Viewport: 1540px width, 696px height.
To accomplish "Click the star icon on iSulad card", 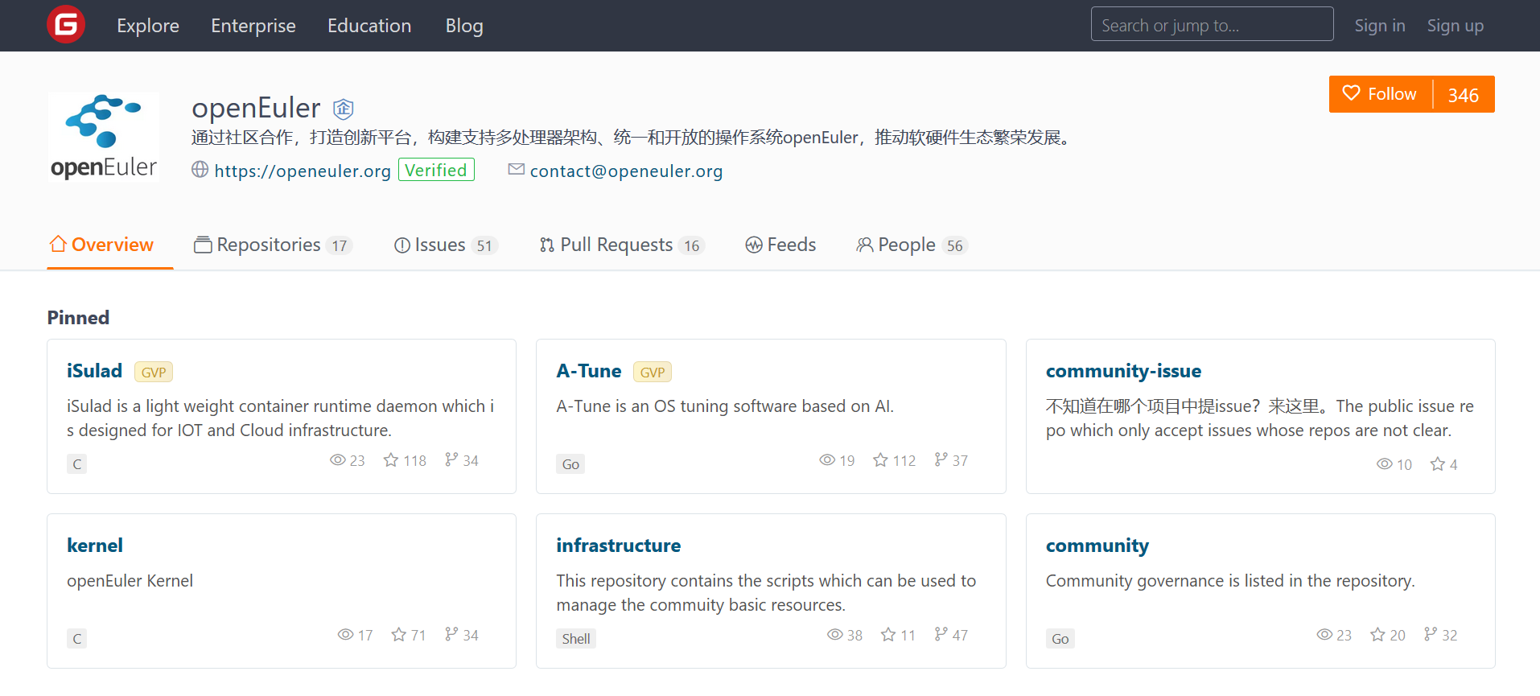I will pyautogui.click(x=391, y=460).
